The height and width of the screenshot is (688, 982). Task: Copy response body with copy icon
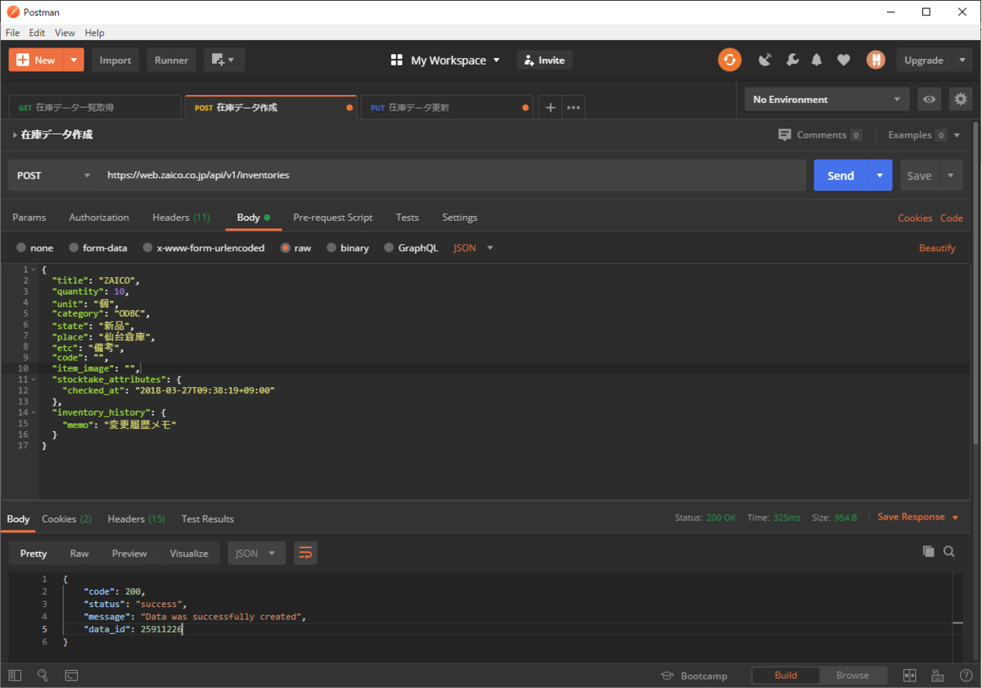(928, 551)
